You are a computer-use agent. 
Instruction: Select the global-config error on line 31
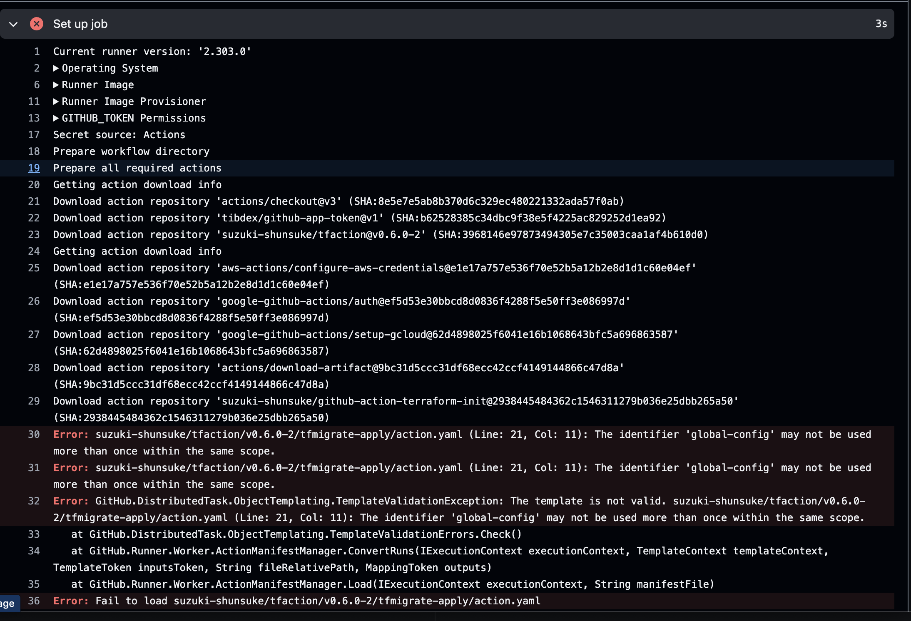(291, 467)
